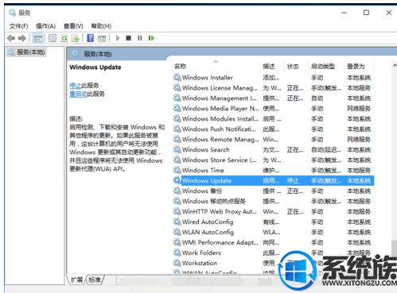Click the 停止 service link
The image size is (397, 293).
[x=76, y=86]
